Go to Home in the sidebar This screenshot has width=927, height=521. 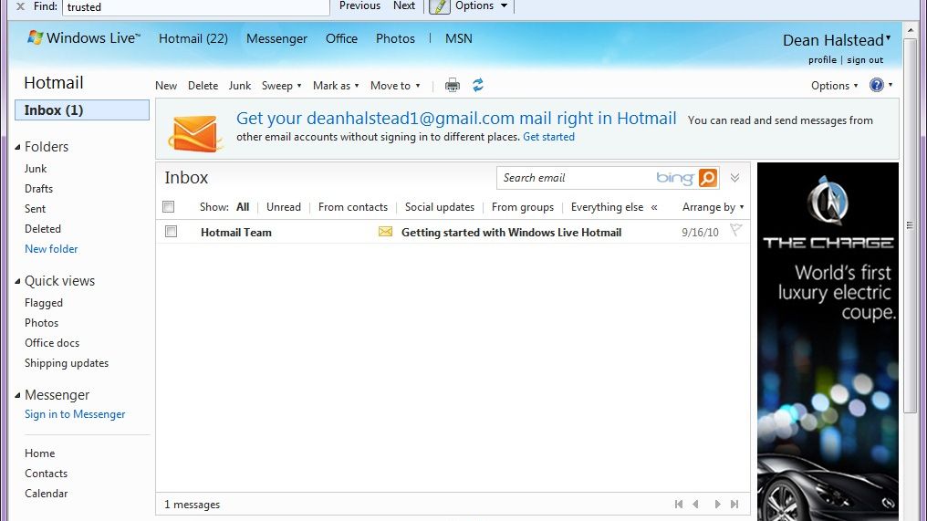point(39,453)
